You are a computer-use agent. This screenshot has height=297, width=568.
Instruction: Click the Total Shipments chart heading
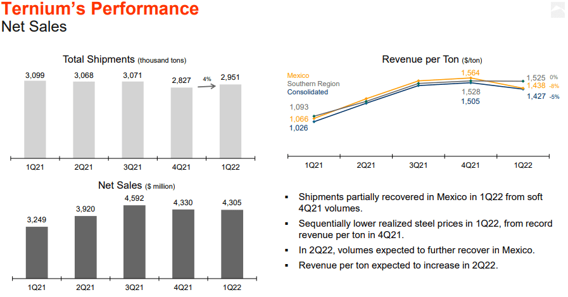coord(124,60)
